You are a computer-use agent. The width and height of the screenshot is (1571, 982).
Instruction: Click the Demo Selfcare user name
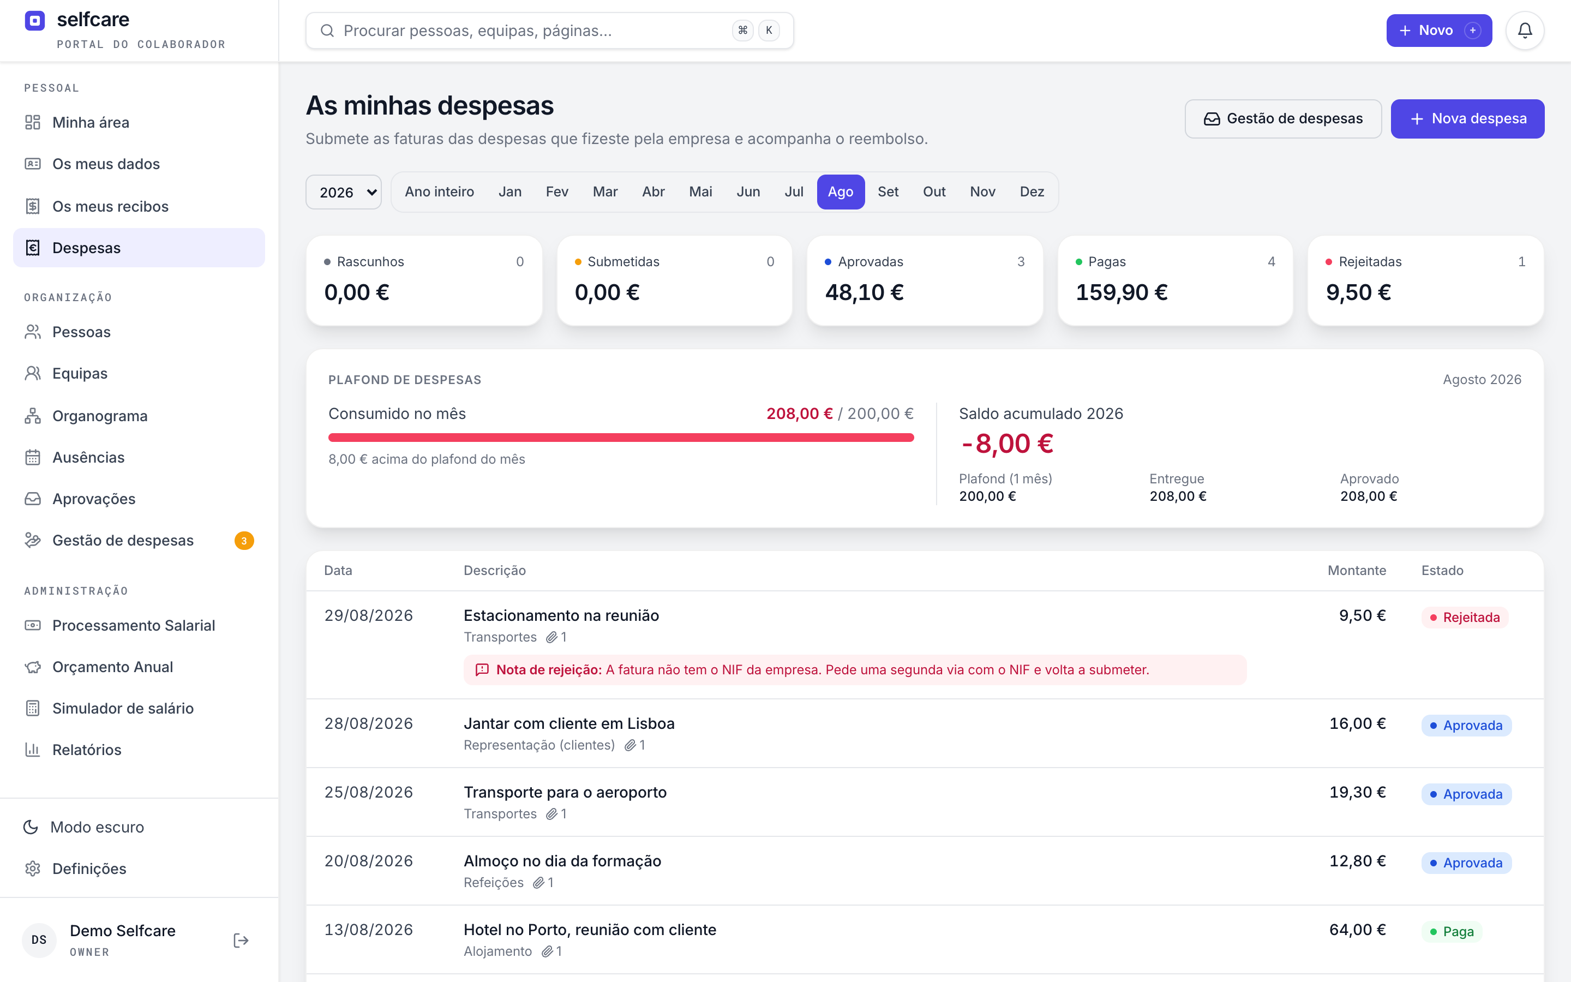[123, 931]
